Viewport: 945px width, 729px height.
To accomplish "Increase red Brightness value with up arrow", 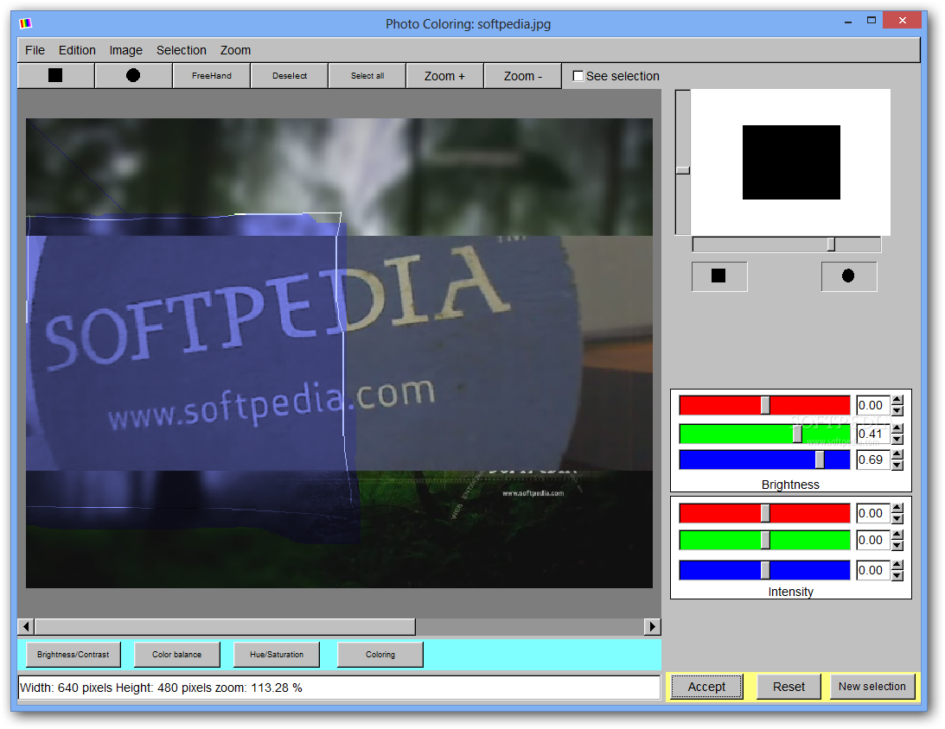I will [897, 400].
